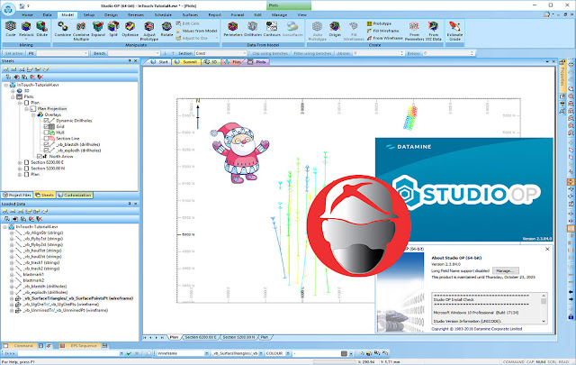Expand _vb_AlignStr strings in Loaded Data
Screen dimensions: 576x365
click(x=12, y=233)
